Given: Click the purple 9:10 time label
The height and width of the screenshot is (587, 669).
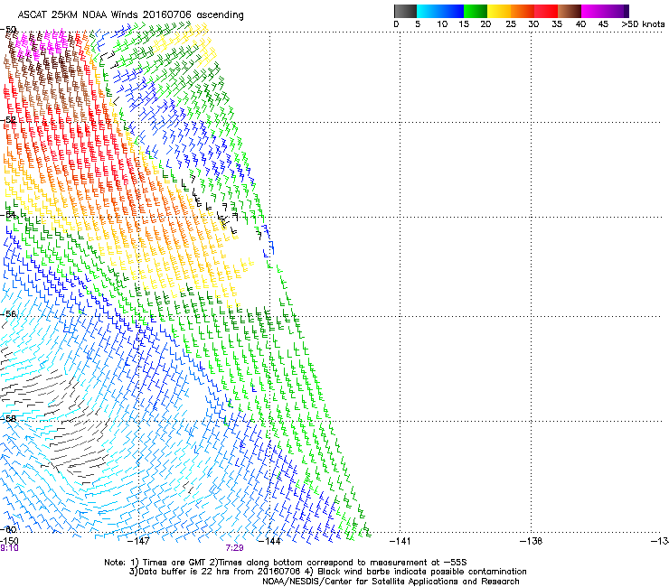Looking at the screenshot, I should (x=9, y=548).
